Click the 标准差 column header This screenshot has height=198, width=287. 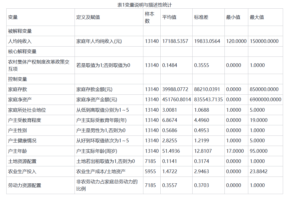click(201, 17)
